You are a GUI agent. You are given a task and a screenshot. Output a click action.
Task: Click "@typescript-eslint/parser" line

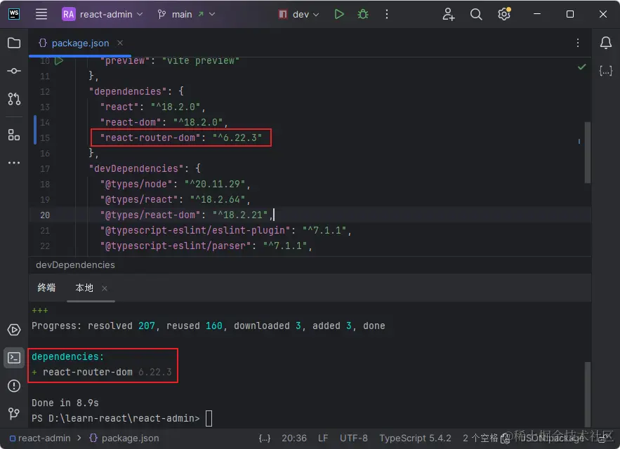[206, 246]
